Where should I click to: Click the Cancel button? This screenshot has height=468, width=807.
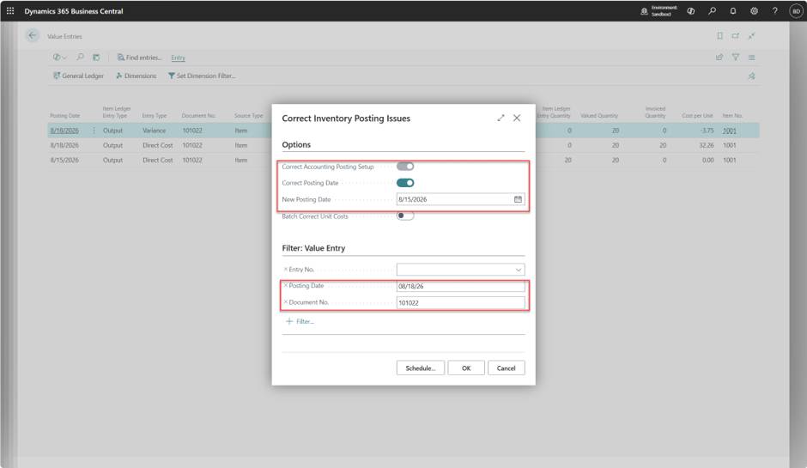click(506, 368)
